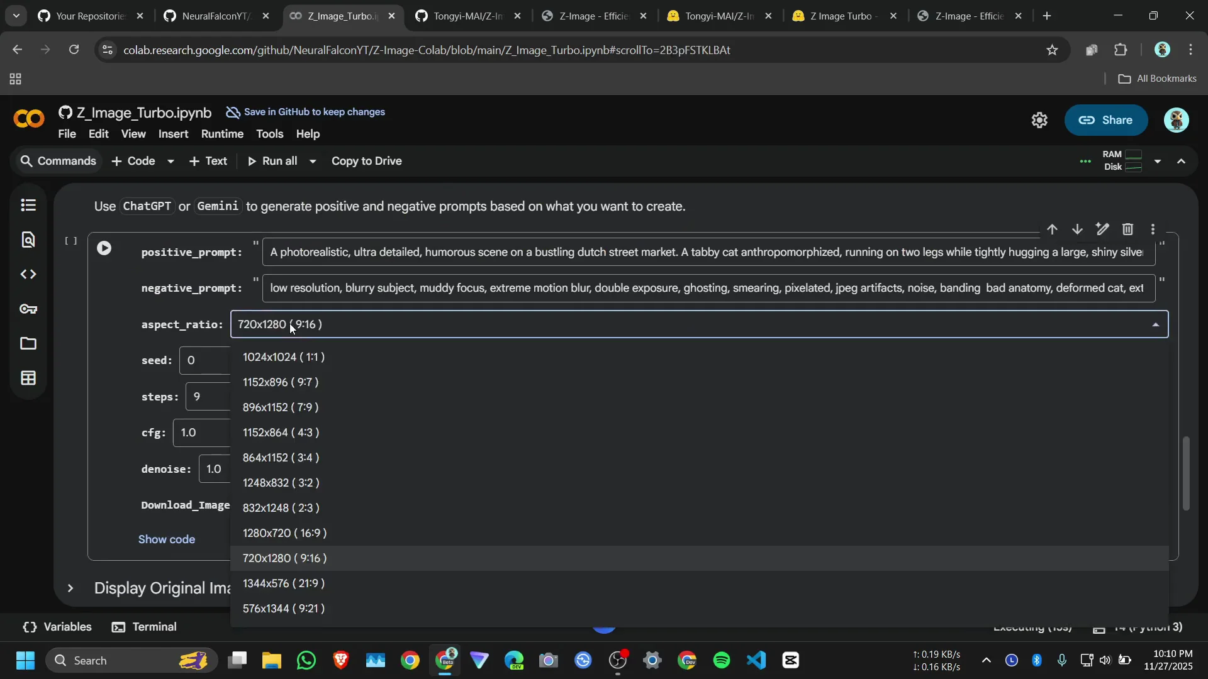Viewport: 1208px width, 679px height.
Task: Open the files folder icon in the sidebar
Action: pyautogui.click(x=28, y=343)
